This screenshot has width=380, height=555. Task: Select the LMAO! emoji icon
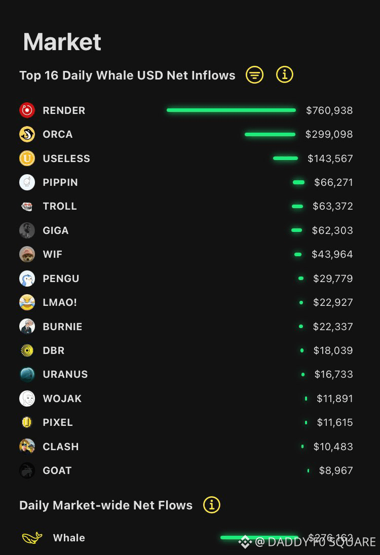tap(27, 302)
